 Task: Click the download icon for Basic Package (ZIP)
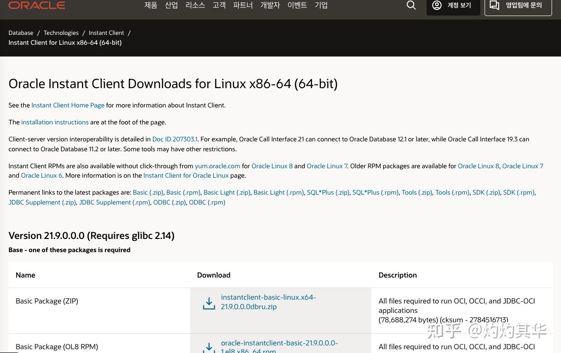(209, 303)
